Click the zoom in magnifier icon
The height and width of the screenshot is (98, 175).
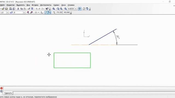[61, 9]
